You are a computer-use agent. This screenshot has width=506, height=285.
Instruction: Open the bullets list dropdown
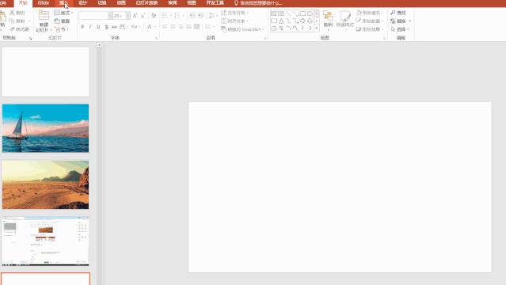pyautogui.click(x=171, y=16)
